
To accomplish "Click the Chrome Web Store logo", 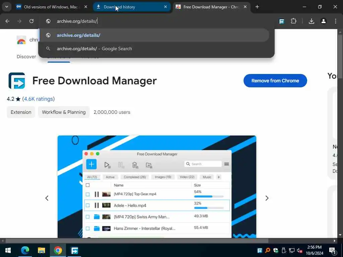I will [21, 40].
